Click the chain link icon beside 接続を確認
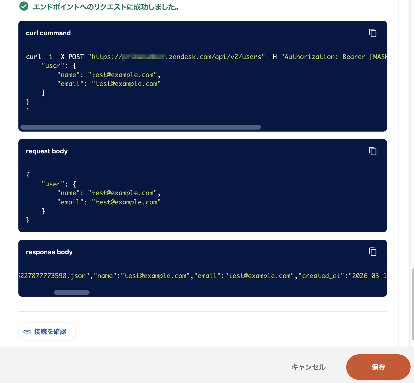414x383 pixels. pos(27,332)
